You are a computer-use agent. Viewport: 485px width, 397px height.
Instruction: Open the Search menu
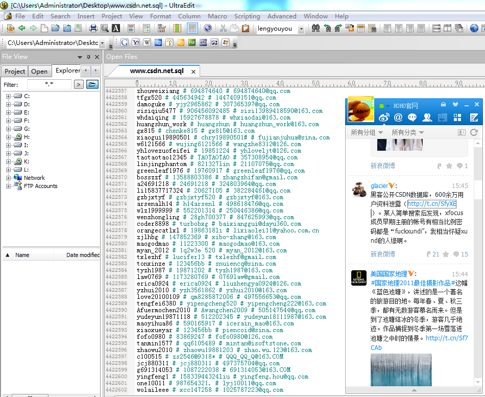coord(60,16)
